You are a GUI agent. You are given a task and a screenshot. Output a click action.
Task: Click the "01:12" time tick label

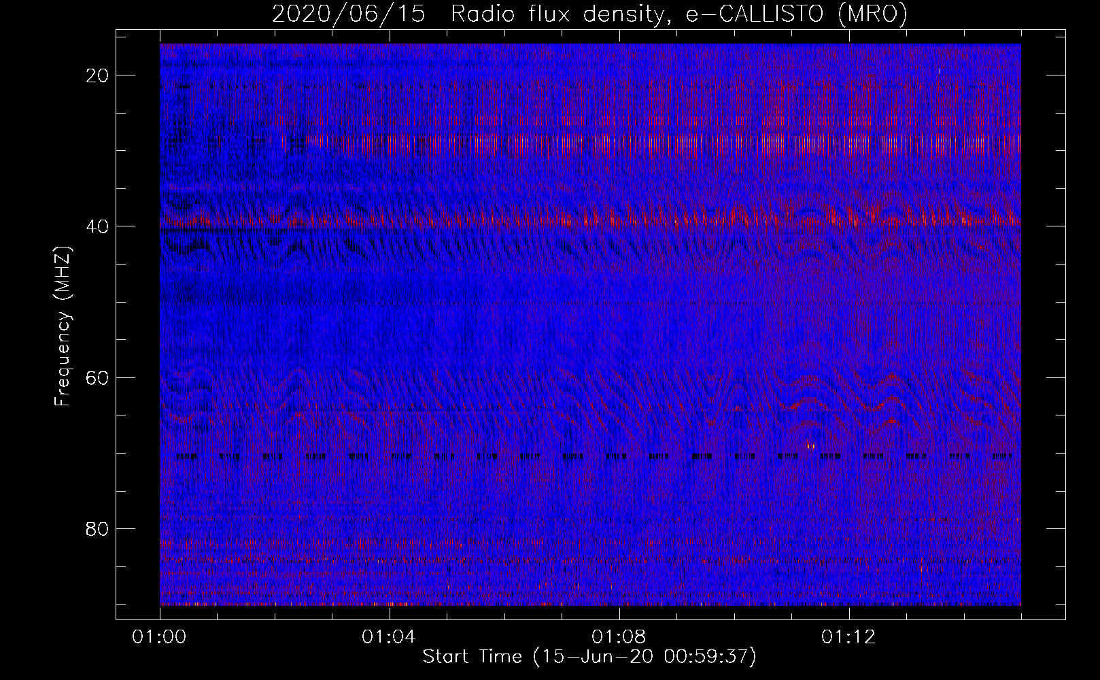pyautogui.click(x=848, y=637)
